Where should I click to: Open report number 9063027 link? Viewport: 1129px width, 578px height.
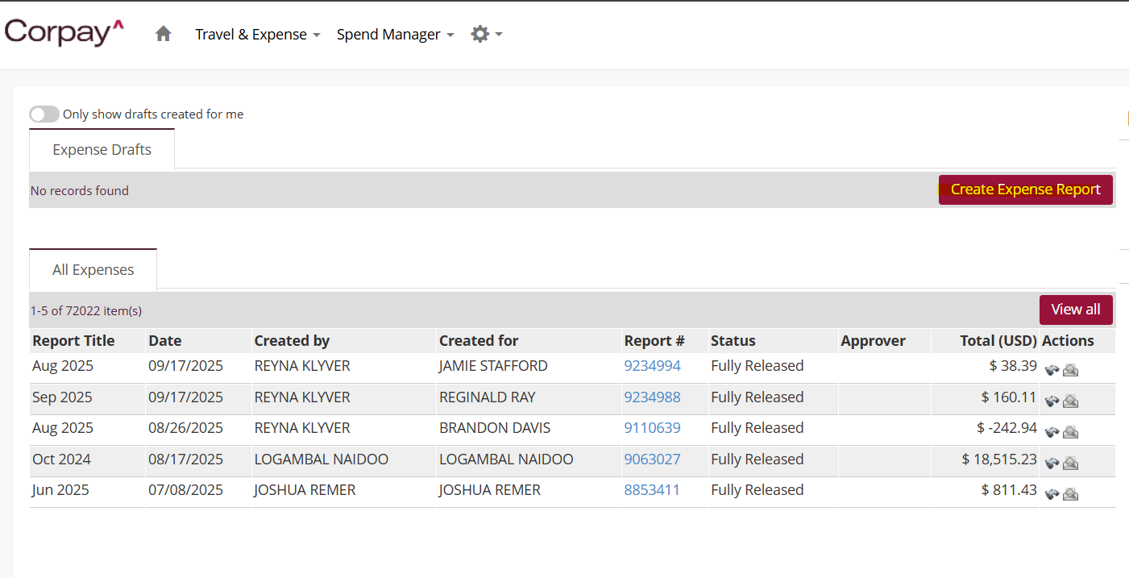(652, 459)
